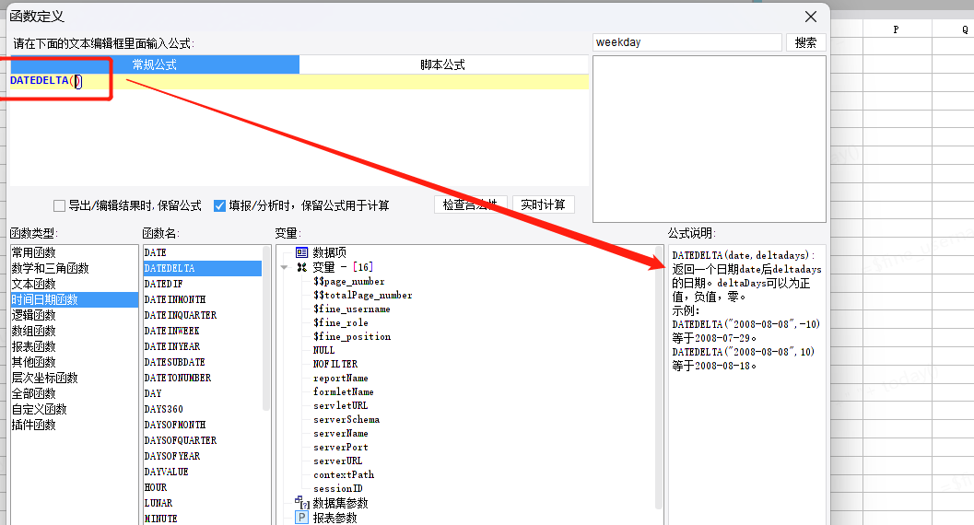This screenshot has width=974, height=525.
Task: Switch to the 脚本公式 tab
Action: [x=443, y=64]
